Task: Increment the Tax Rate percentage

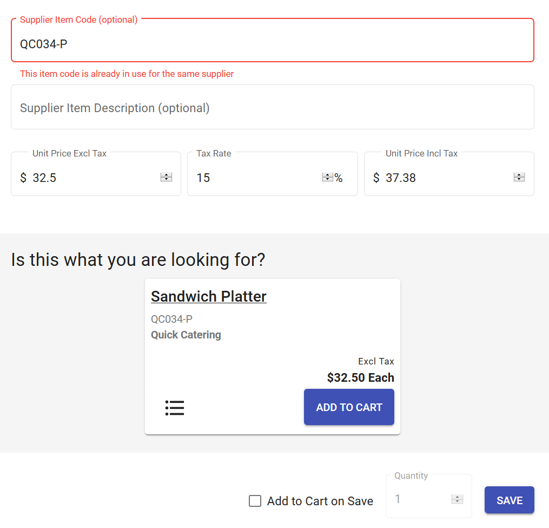Action: click(327, 175)
